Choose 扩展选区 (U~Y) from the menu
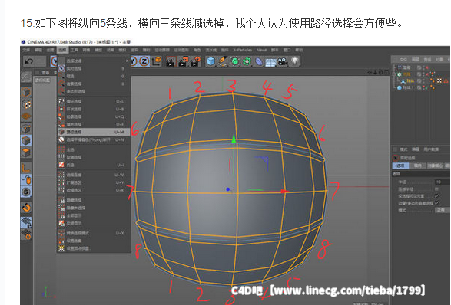451x305 pixels. [94, 182]
